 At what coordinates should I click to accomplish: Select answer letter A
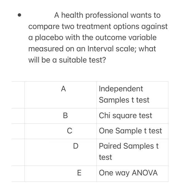[x=63, y=89]
